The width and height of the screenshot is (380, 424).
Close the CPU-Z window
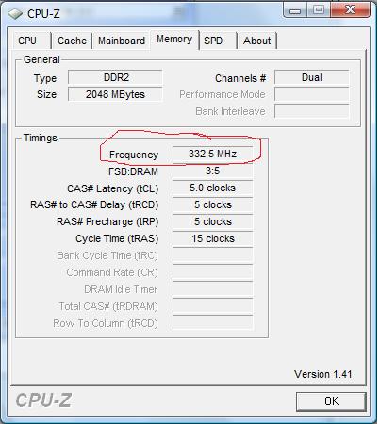(350, 10)
